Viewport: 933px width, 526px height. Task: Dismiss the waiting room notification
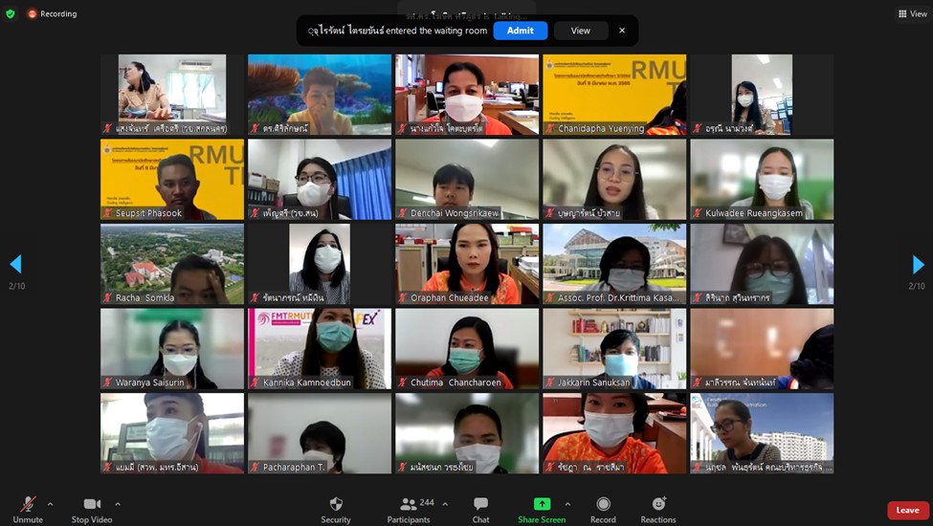click(622, 31)
